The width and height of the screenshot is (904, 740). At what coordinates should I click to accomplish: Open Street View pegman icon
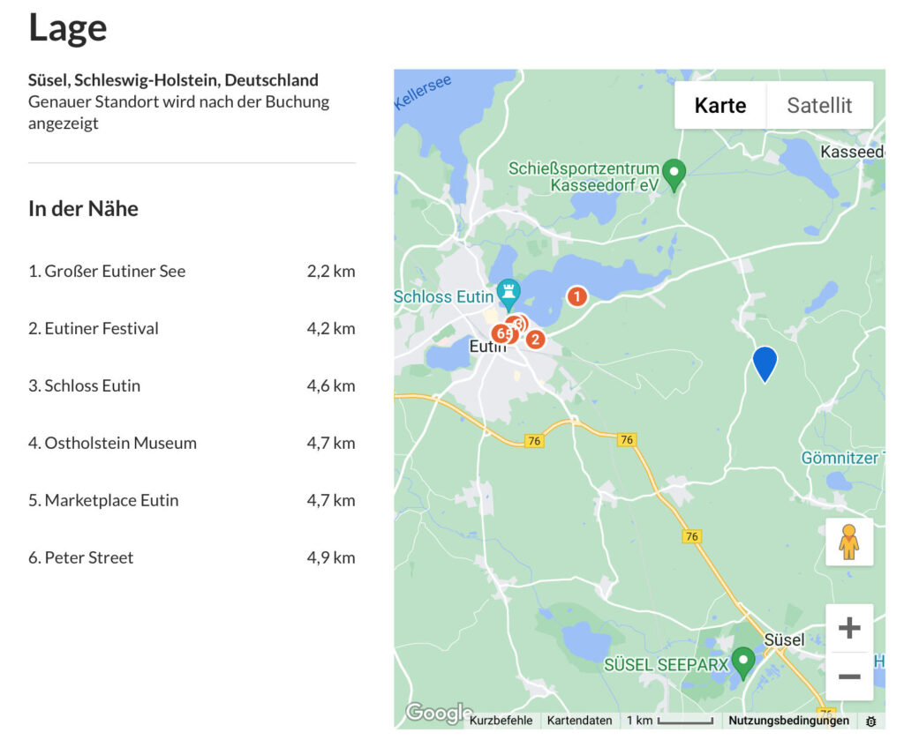(848, 542)
